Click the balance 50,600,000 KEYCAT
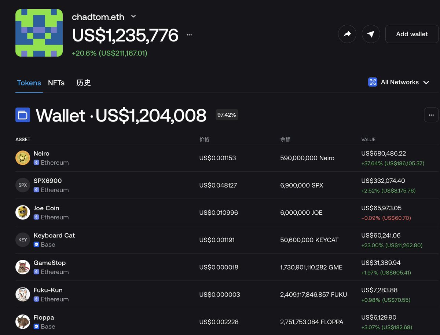440x335 pixels. [309, 240]
